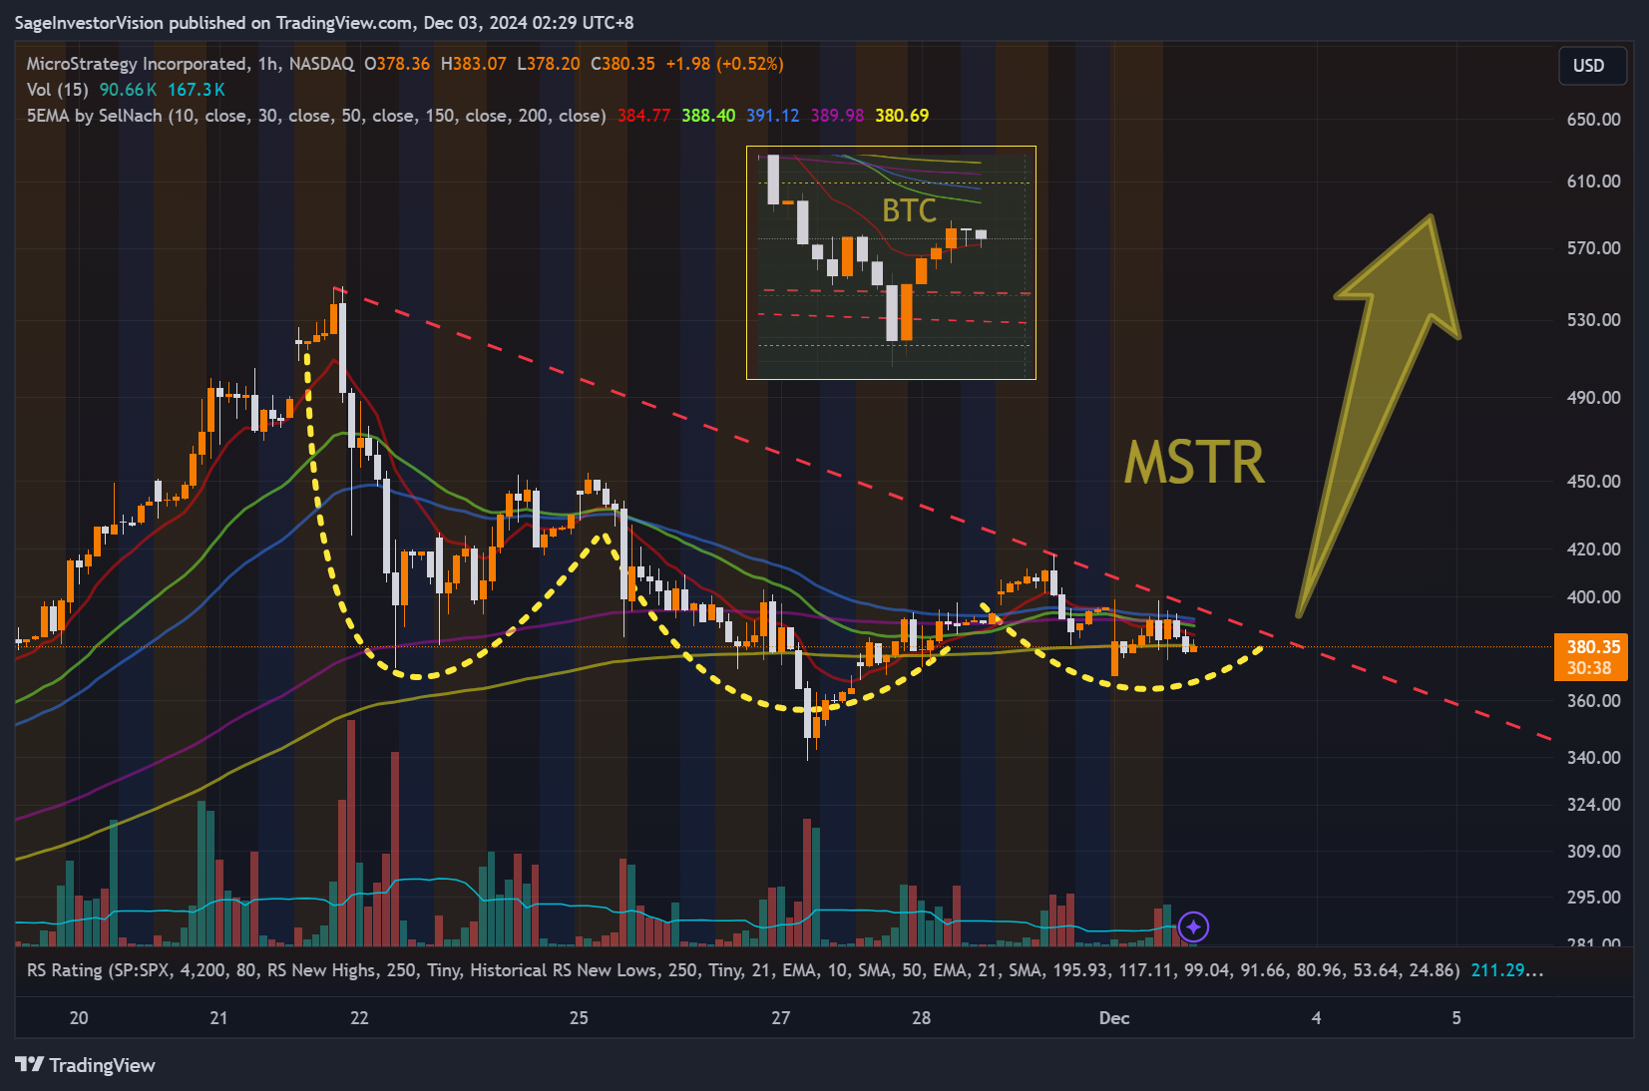Click the 450.00 price axis label

coord(1593,482)
